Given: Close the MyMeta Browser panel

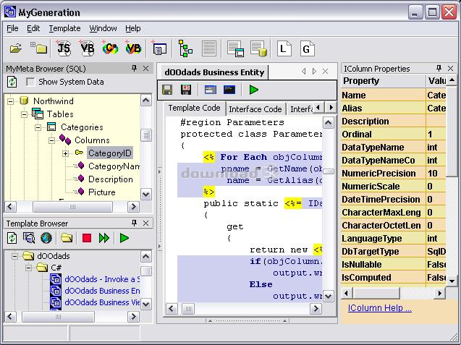Looking at the screenshot, I should tap(145, 69).
